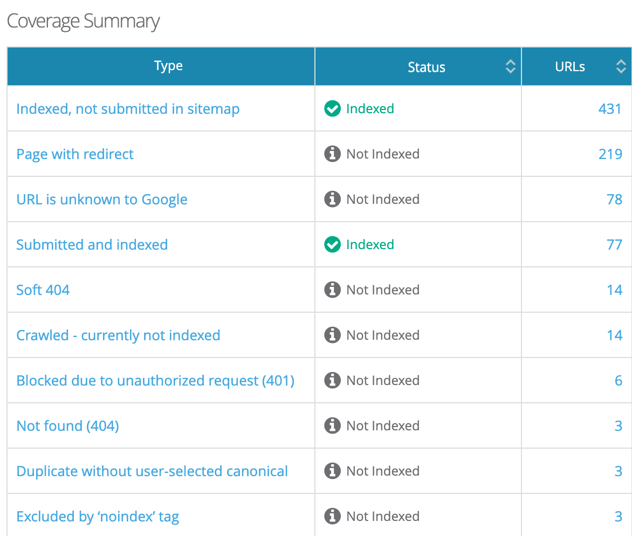
Task: Open the 'Page with redirect' report
Action: pyautogui.click(x=75, y=154)
